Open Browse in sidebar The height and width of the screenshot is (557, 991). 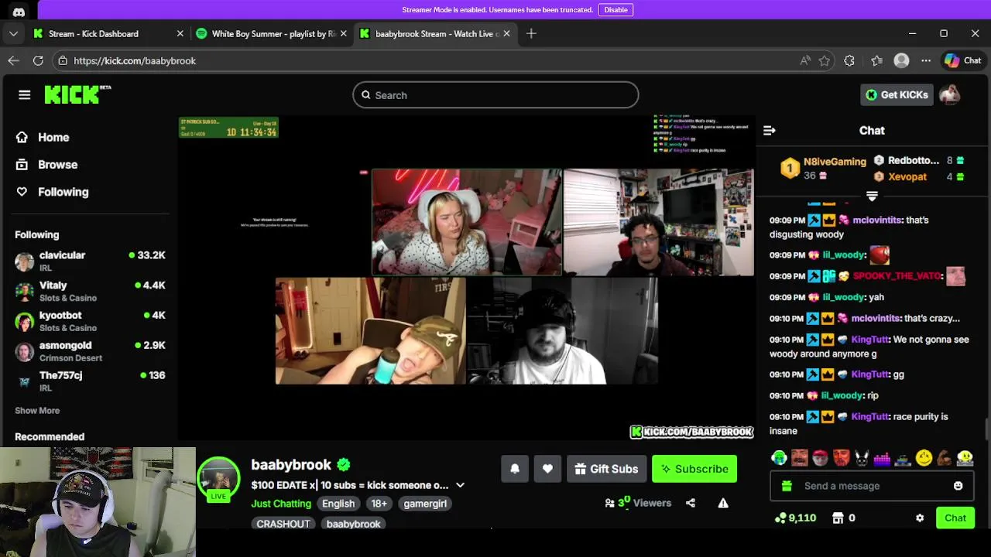click(57, 165)
